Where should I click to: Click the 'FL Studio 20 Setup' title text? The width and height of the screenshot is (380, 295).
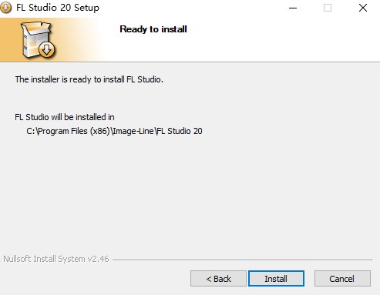point(58,8)
